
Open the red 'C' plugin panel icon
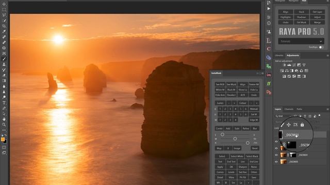[269, 49]
